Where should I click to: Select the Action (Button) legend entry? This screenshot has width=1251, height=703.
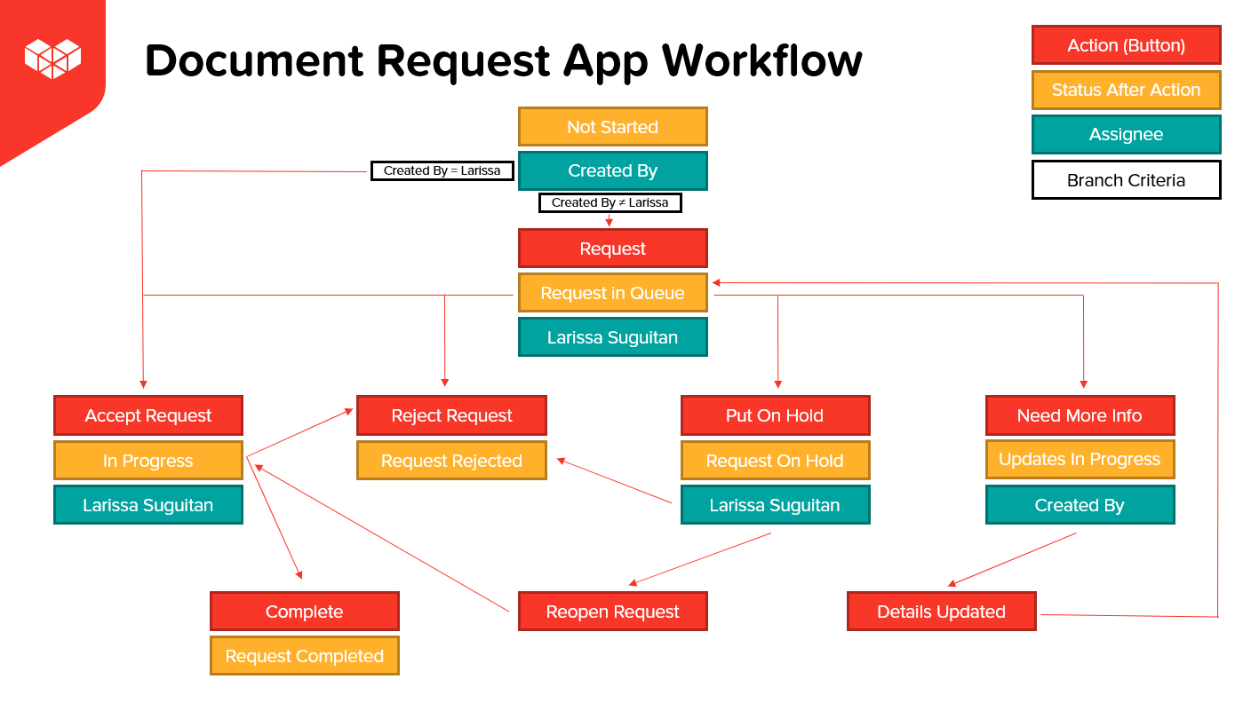pos(1126,45)
